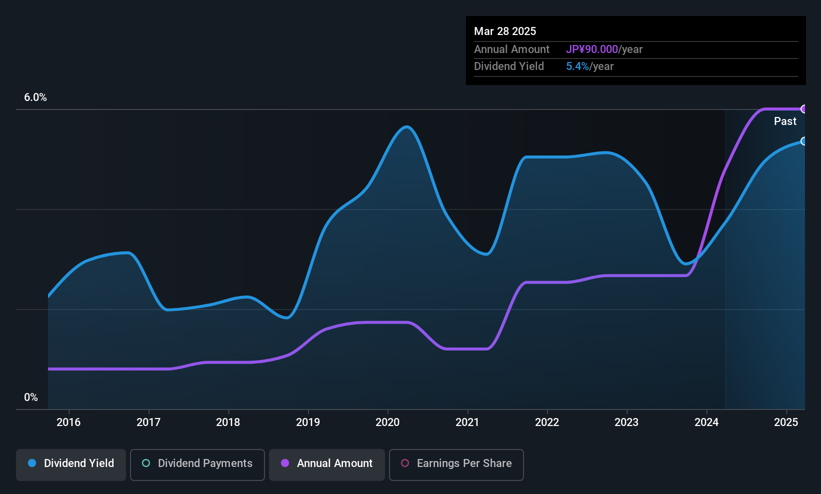Click the blue Dividend Yield legend dot
The image size is (821, 494).
pyautogui.click(x=32, y=463)
